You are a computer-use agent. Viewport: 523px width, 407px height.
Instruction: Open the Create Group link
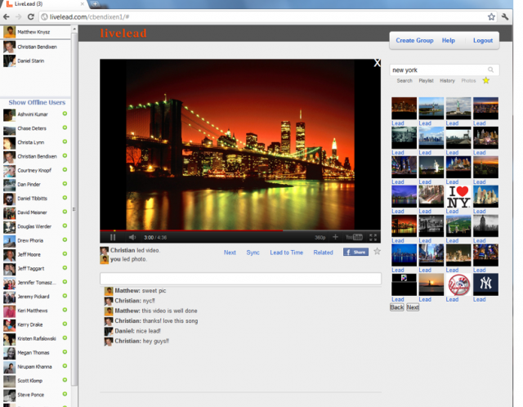414,40
